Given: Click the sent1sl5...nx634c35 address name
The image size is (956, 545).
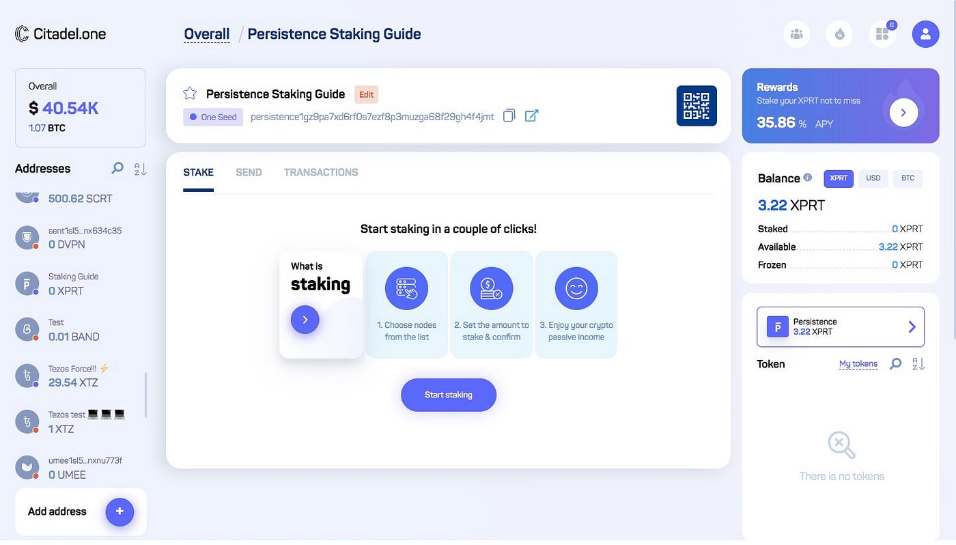Looking at the screenshot, I should [x=85, y=231].
